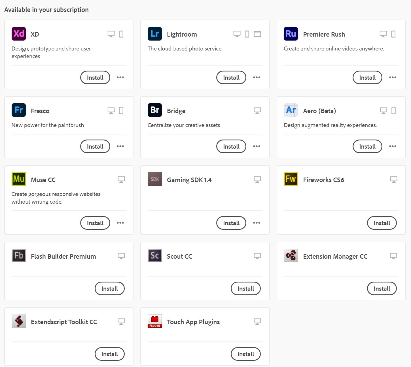Install Bridge
Screen dimensions: 411x367
[x=231, y=146]
